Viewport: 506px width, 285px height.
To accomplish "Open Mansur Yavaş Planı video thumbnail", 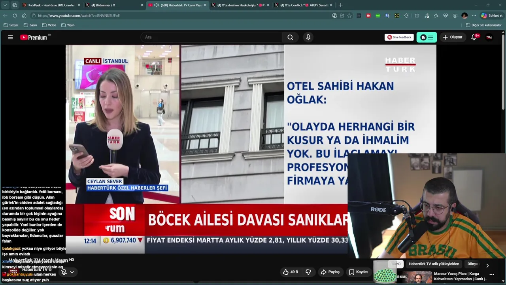I will coord(414,277).
